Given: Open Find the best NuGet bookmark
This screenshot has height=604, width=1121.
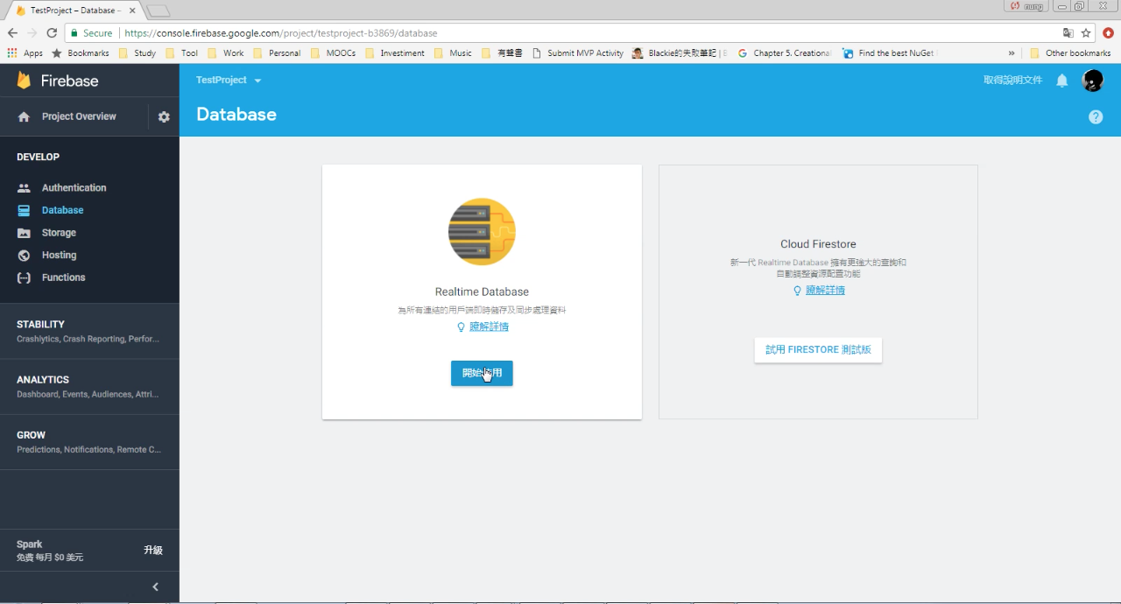Looking at the screenshot, I should point(888,53).
